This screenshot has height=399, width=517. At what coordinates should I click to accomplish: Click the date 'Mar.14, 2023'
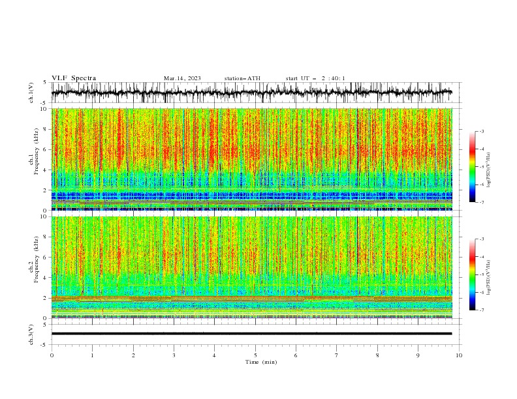[182, 78]
